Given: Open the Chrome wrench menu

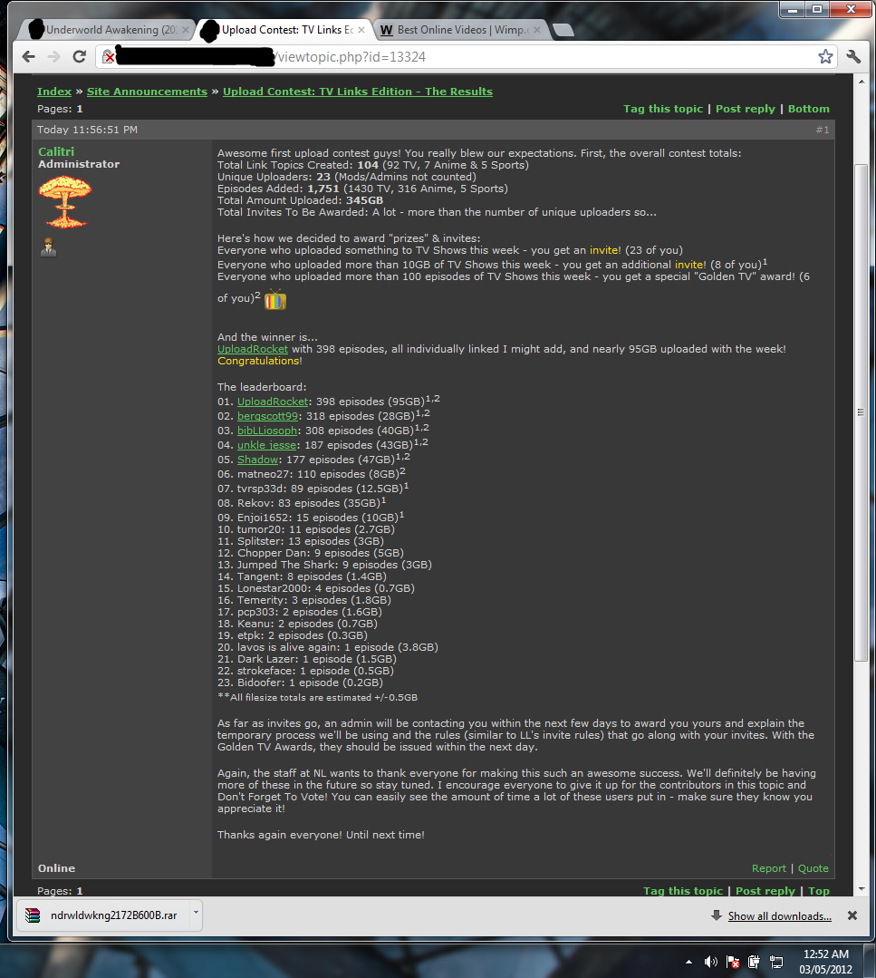Looking at the screenshot, I should click(x=853, y=57).
